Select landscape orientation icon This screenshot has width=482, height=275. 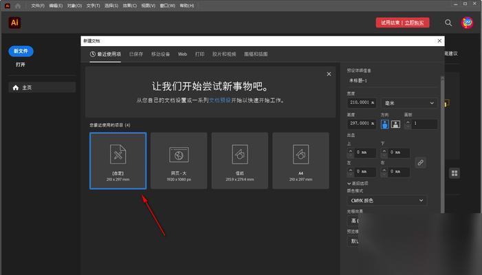(x=395, y=124)
